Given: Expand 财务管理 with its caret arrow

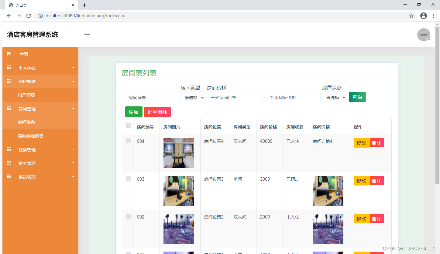Looking at the screenshot, I should tap(73, 163).
